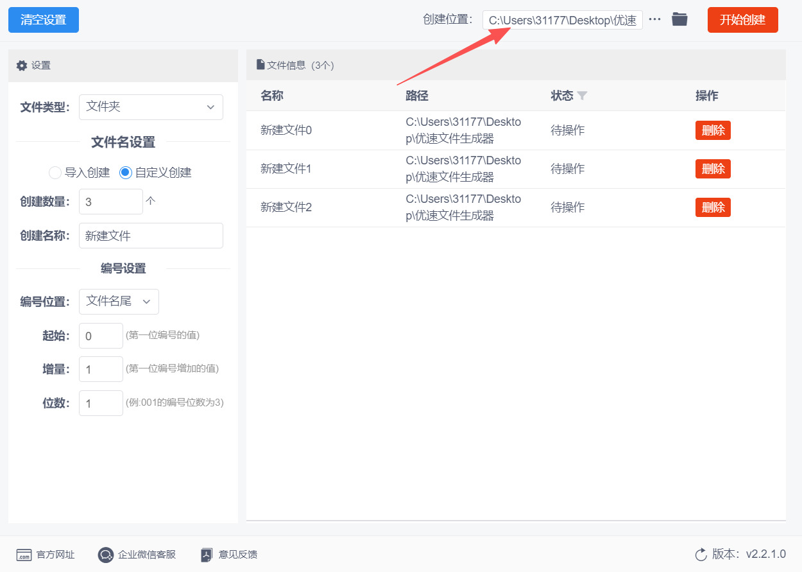Select the 自定义创建 radio option
This screenshot has height=572, width=802.
pyautogui.click(x=126, y=172)
